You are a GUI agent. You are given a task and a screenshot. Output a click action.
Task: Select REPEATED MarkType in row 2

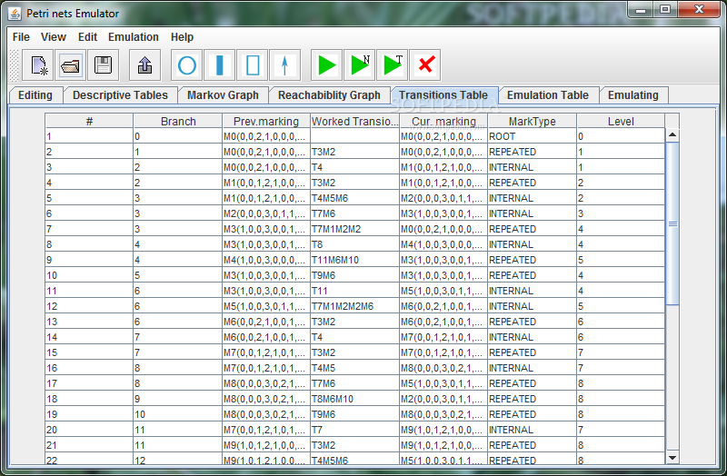[x=533, y=152]
